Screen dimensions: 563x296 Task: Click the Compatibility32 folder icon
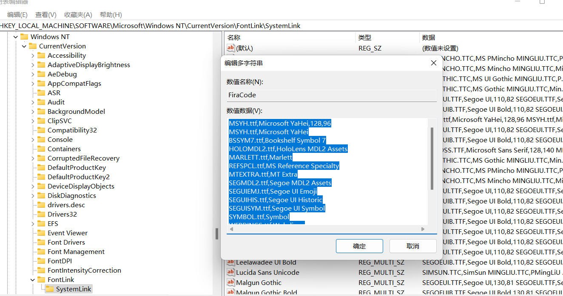click(x=41, y=130)
